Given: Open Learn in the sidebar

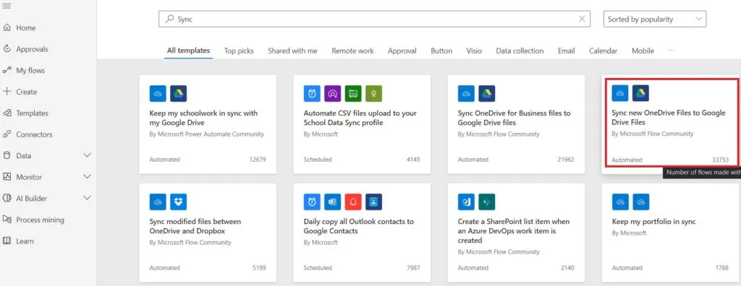Looking at the screenshot, I should [25, 240].
